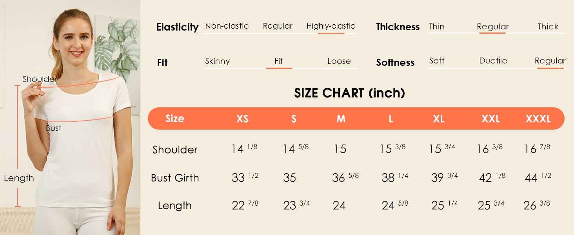Click the SIZE CHART (inch) heading
574x235 pixels.
(x=349, y=93)
